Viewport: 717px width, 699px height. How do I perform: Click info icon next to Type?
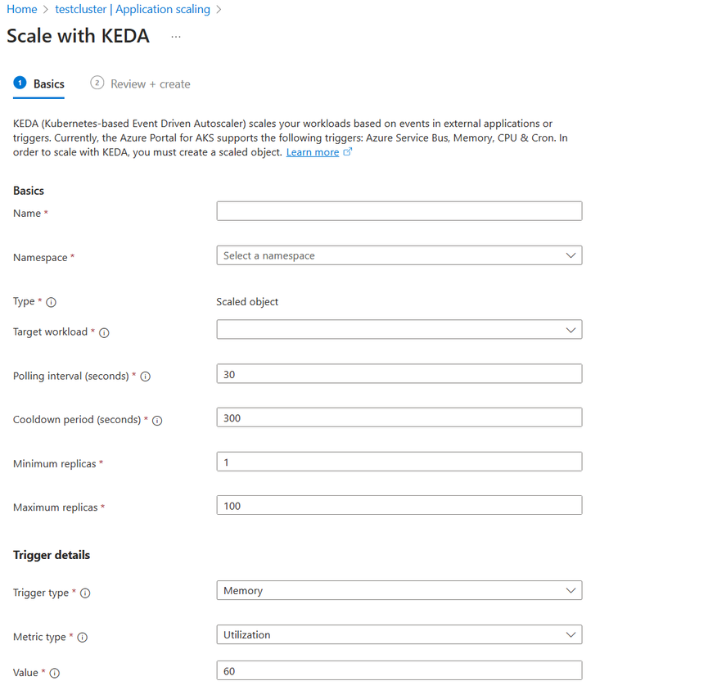point(52,302)
